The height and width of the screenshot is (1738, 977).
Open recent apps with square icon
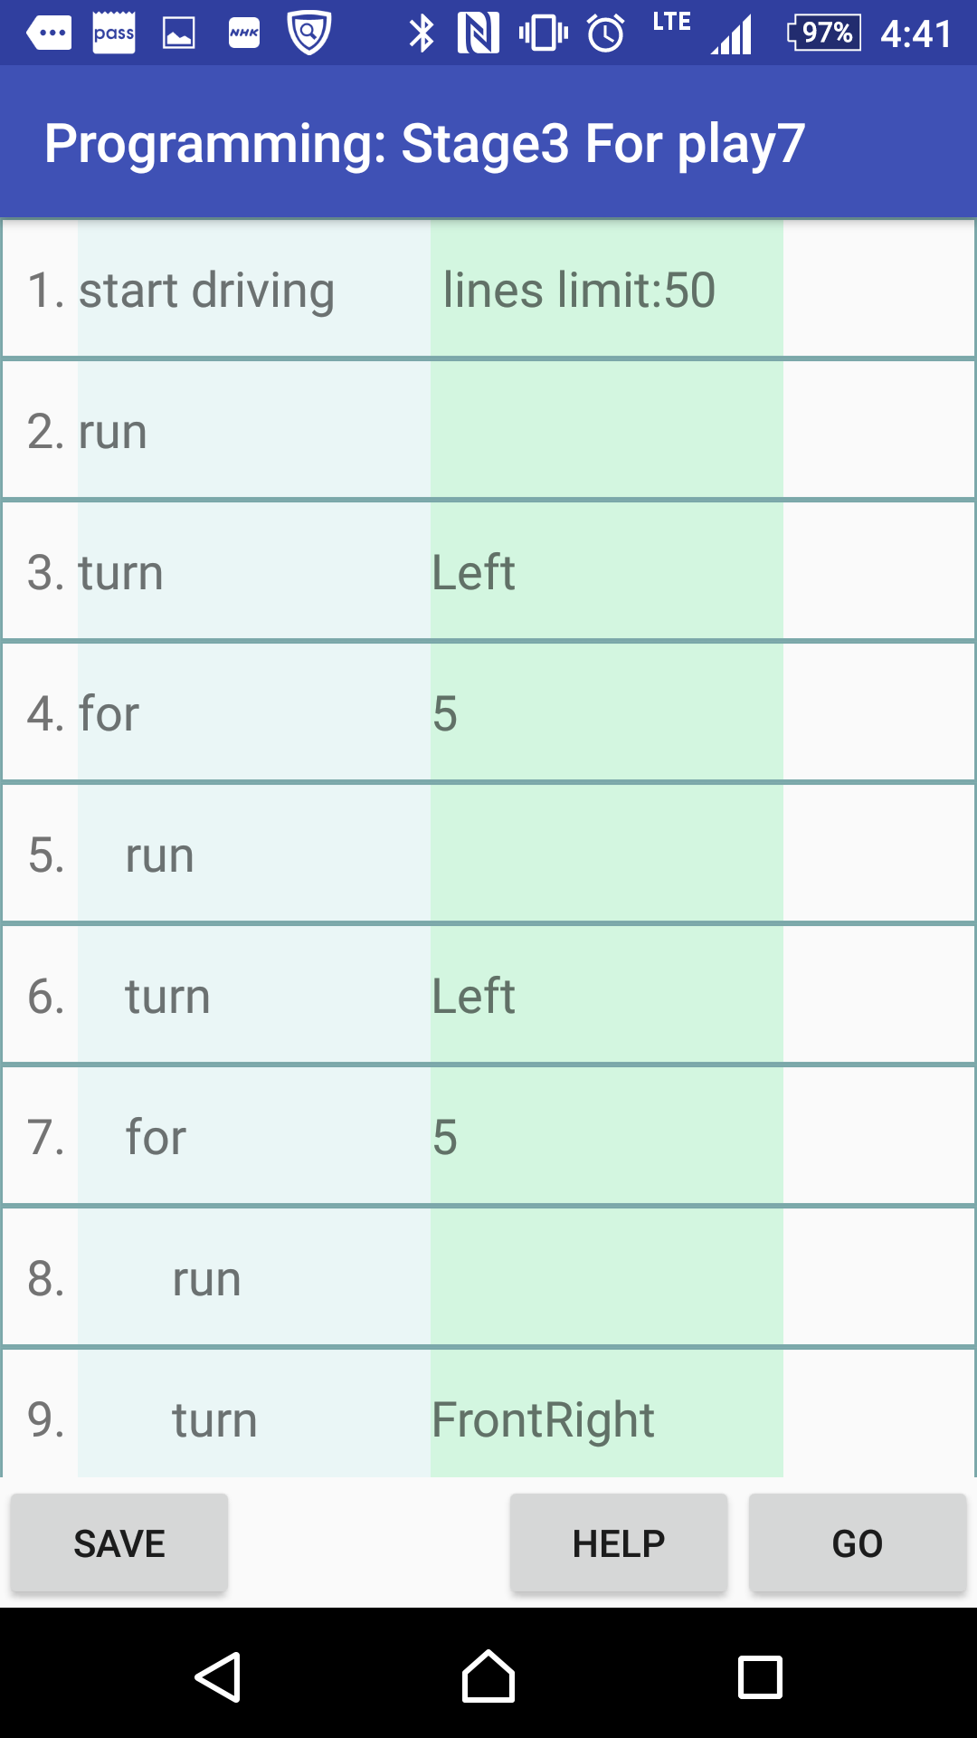click(x=760, y=1677)
